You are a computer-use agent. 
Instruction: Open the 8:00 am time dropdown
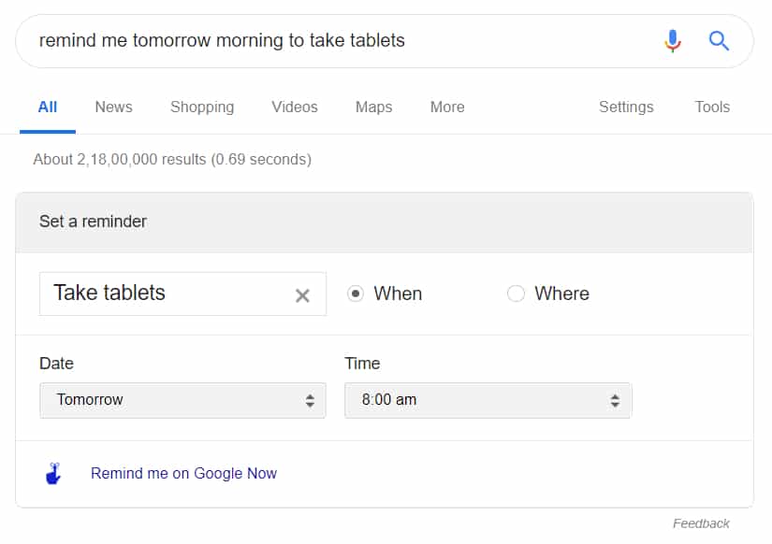[488, 400]
